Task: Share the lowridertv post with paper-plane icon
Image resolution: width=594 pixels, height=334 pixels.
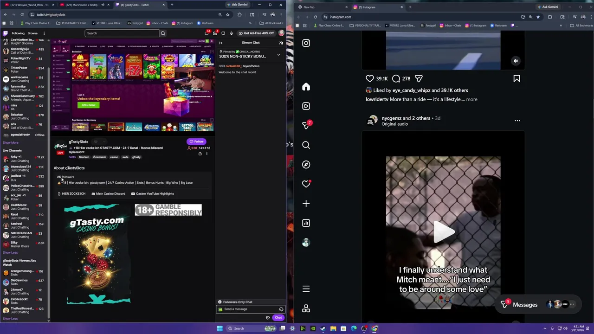Action: point(419,79)
